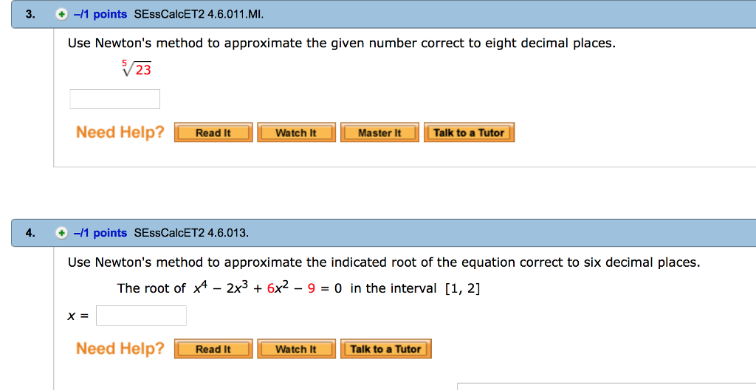
Task: Select Talk to a Tutor for question 4
Action: 385,349
